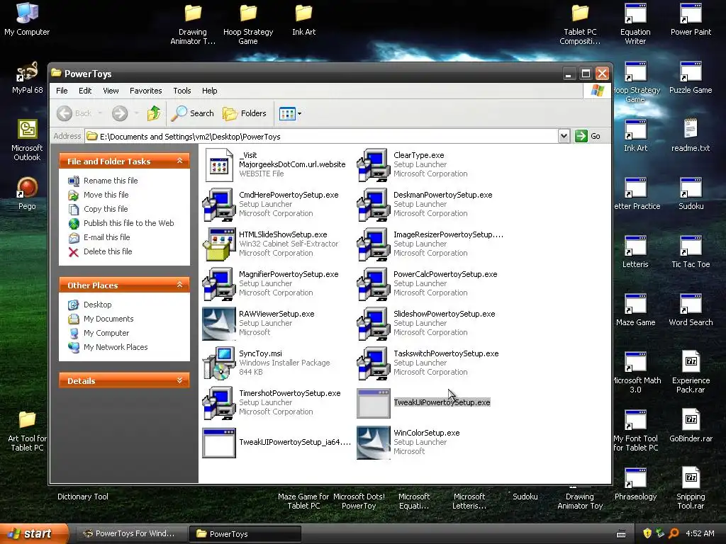Go to My Documents in Other Places
The image size is (726, 544).
point(101,319)
